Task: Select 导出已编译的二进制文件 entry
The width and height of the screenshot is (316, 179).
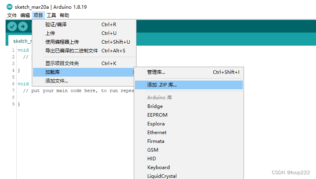Action: coord(84,51)
